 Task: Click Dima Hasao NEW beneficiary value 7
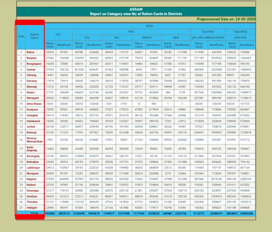(x=182, y=104)
